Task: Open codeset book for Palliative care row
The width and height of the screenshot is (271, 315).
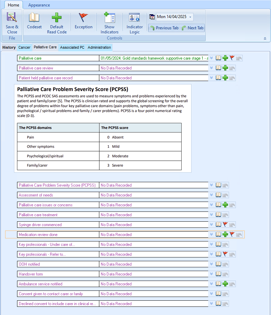Action: pos(218,58)
